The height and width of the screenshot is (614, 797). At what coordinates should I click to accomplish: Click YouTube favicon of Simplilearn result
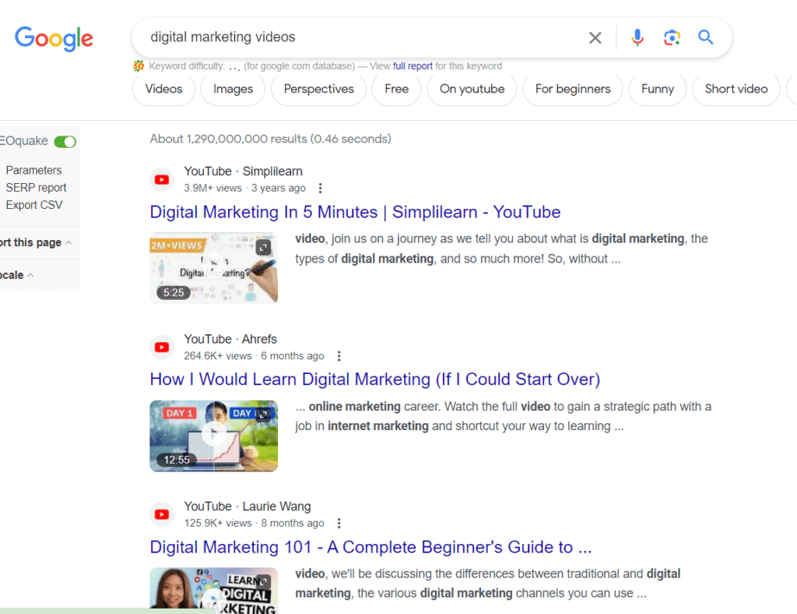[x=162, y=179]
